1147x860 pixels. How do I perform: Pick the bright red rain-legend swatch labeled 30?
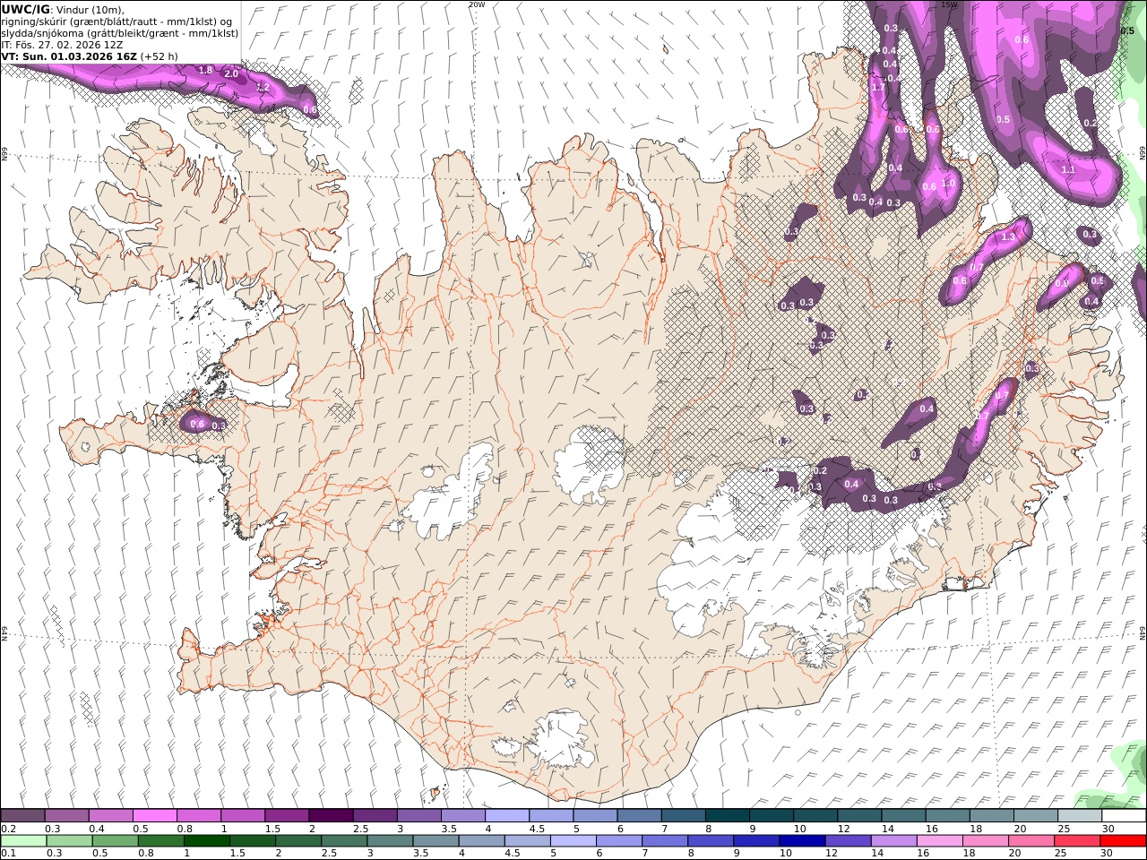(1123, 841)
